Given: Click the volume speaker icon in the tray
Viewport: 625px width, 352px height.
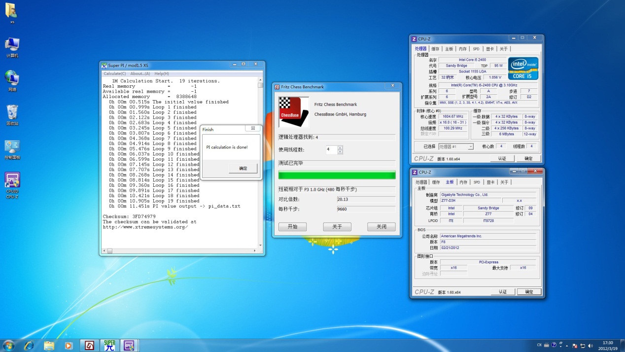Looking at the screenshot, I should coord(591,345).
